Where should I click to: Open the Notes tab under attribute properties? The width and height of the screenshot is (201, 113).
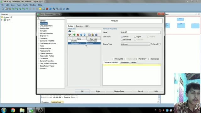click(x=133, y=62)
